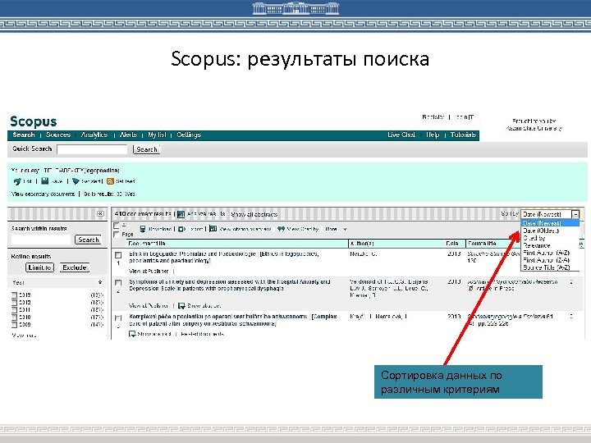Check the 2013 year filter
Screen dimensions: 591x443
[14, 295]
